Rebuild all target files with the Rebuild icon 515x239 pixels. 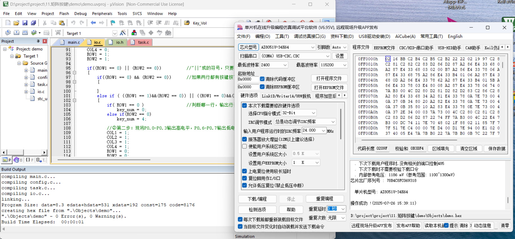(x=25, y=33)
